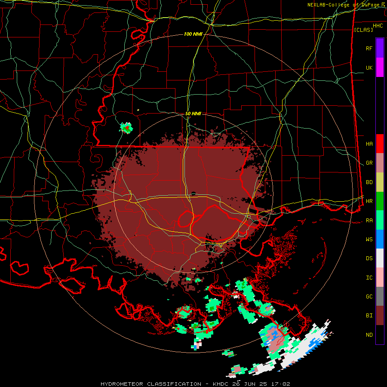Image resolution: width=387 pixels, height=387 pixels.
Task: Click the red HA legend swatch
Action: (x=380, y=144)
